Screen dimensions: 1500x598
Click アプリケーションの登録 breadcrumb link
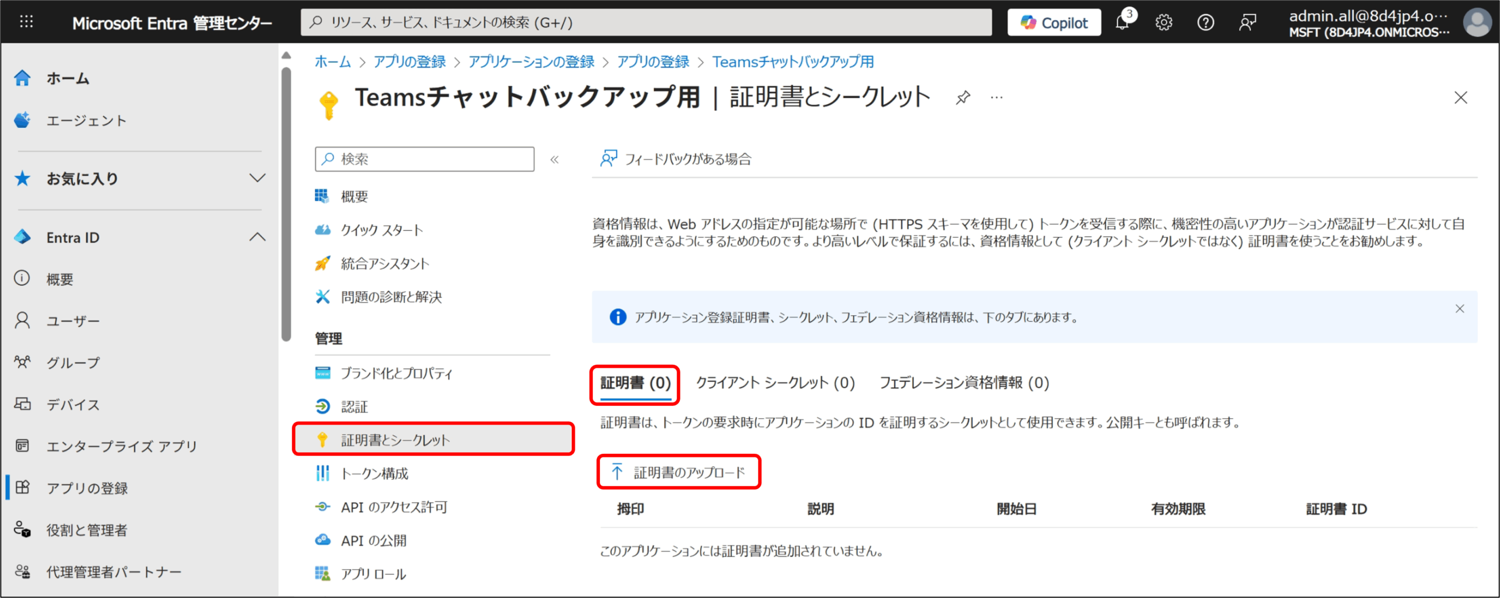coord(531,61)
